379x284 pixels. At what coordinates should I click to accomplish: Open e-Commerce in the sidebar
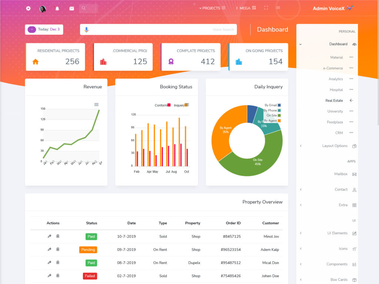coord(333,68)
